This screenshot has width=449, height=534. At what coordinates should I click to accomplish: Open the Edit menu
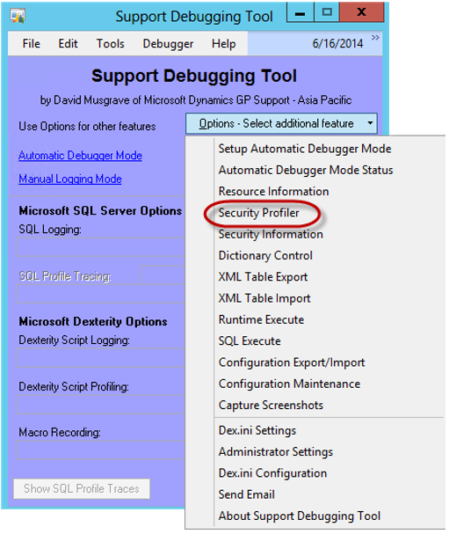click(68, 44)
